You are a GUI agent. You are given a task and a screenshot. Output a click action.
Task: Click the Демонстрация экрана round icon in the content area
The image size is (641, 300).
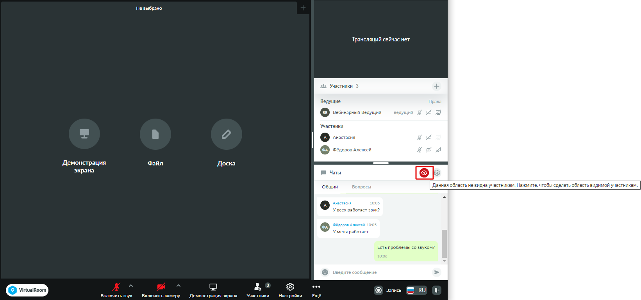pyautogui.click(x=84, y=134)
